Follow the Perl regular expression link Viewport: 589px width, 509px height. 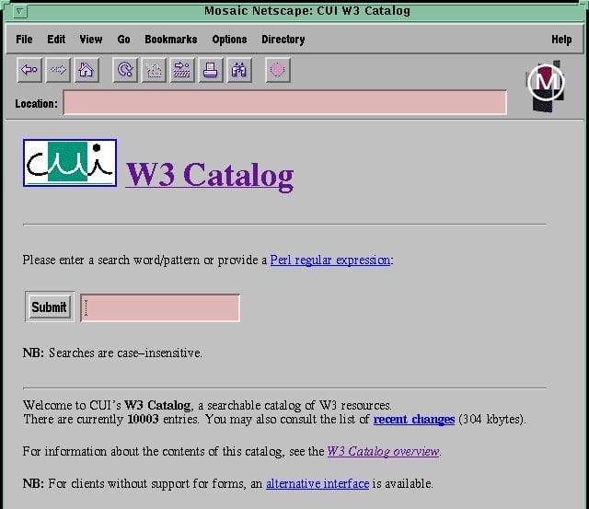tap(330, 260)
